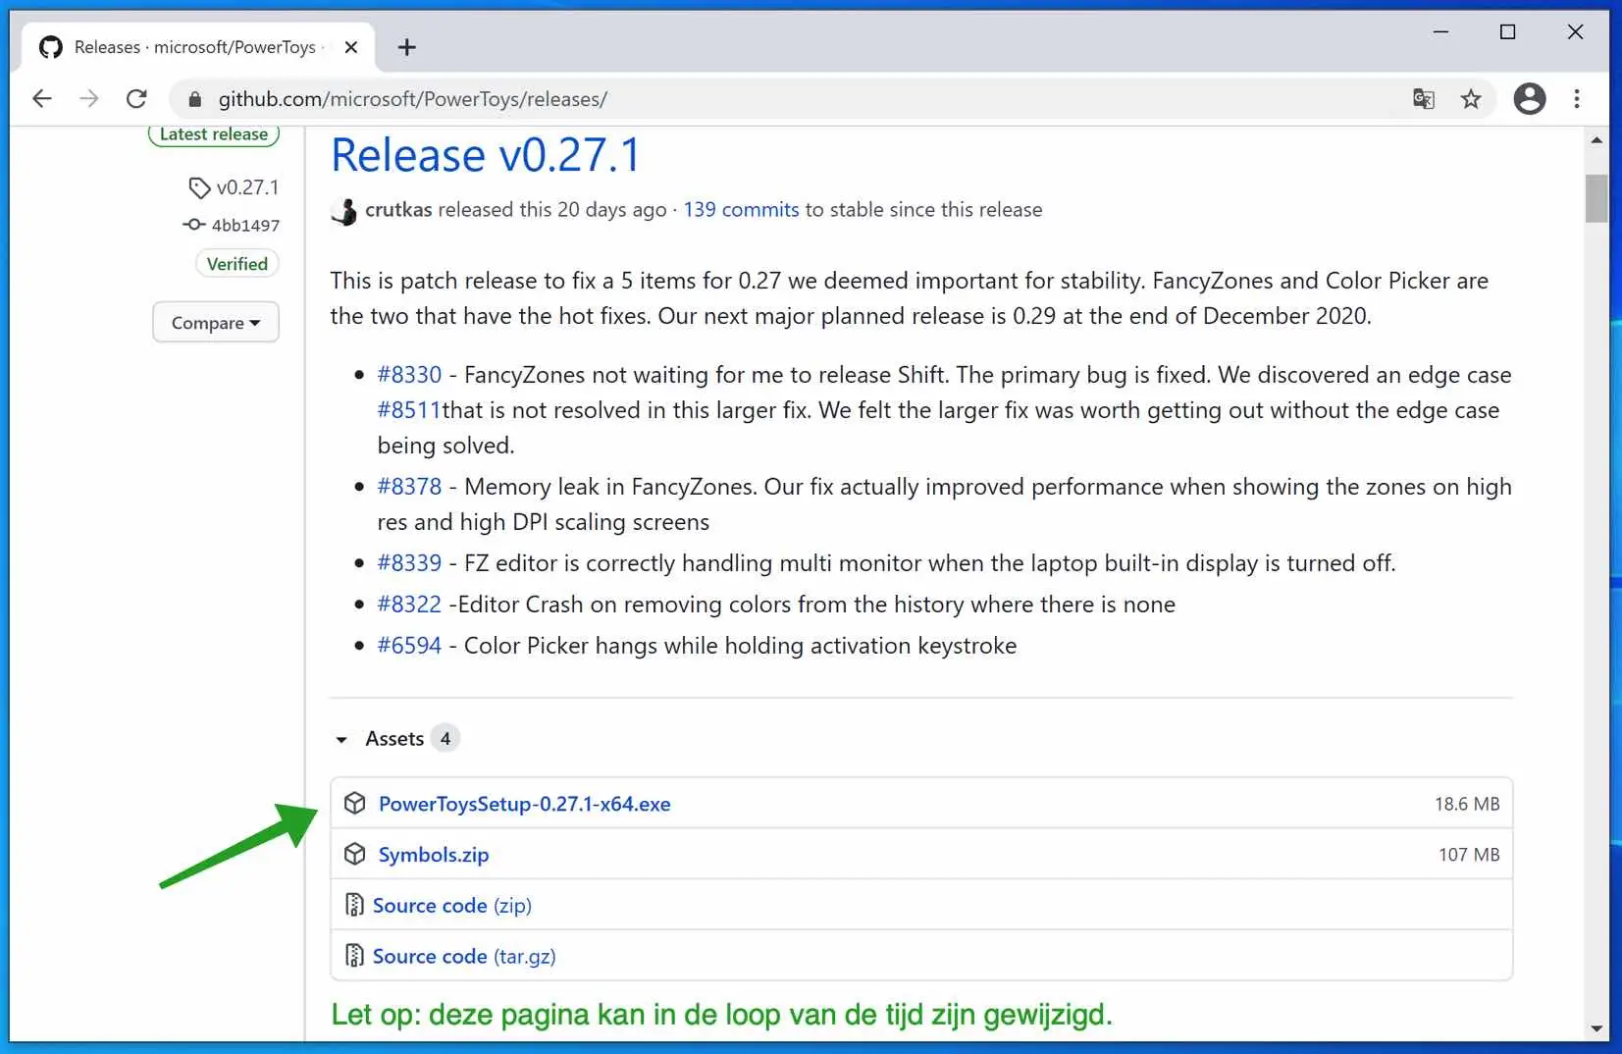
Task: Close the Releases PowerToys tab
Action: (x=351, y=47)
